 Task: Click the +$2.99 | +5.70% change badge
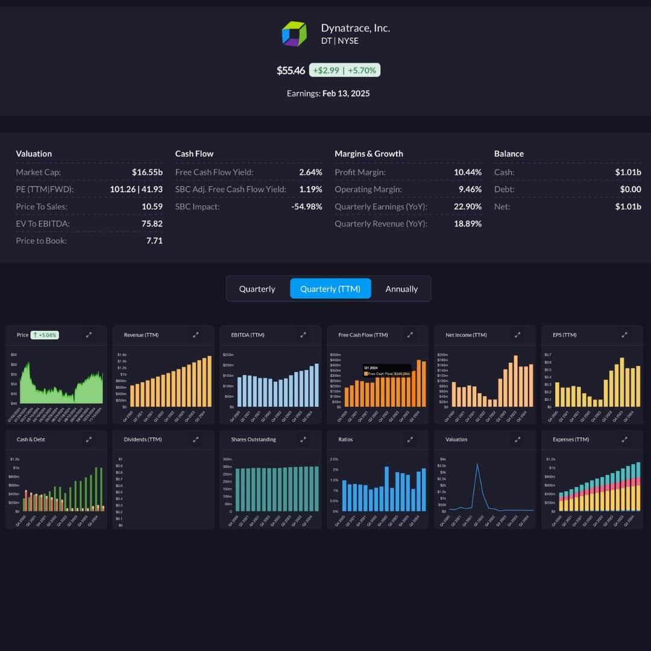coord(345,70)
